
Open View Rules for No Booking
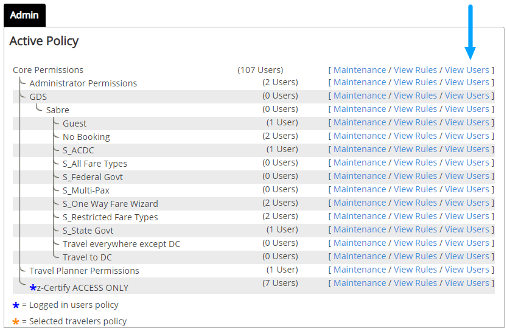coord(415,136)
